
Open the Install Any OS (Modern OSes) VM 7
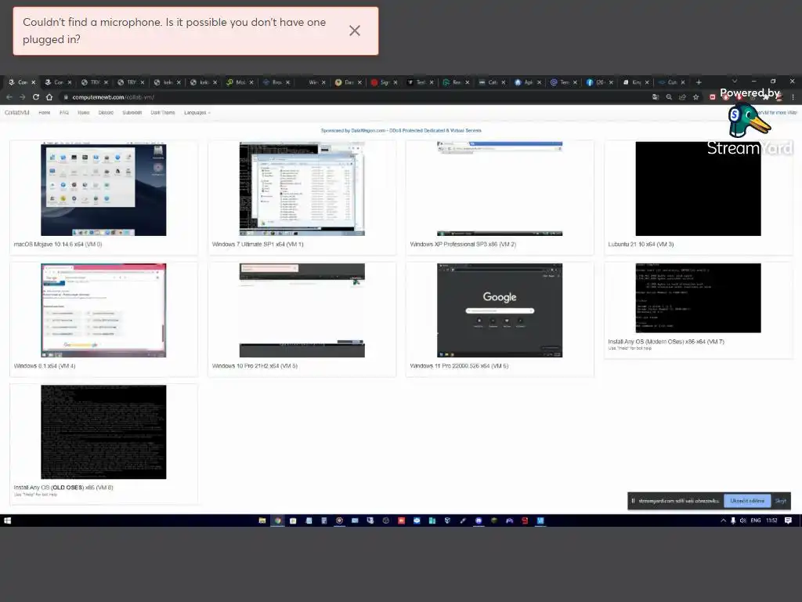coord(698,298)
